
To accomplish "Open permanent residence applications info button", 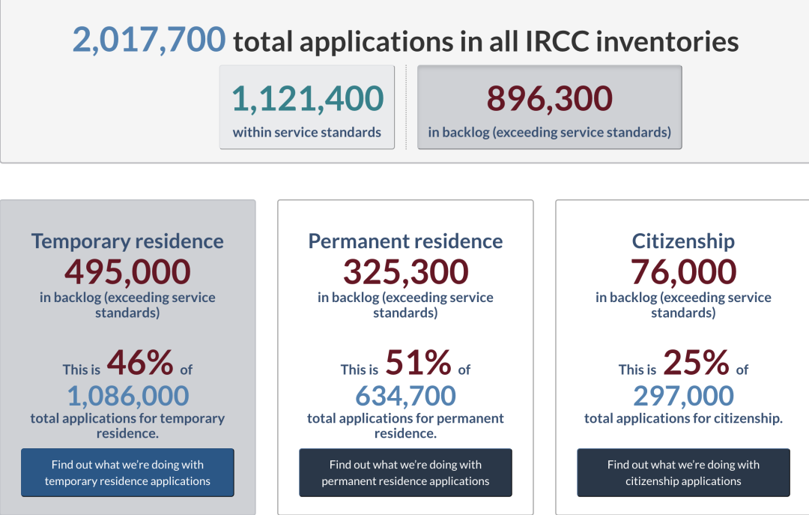I will click(x=405, y=472).
